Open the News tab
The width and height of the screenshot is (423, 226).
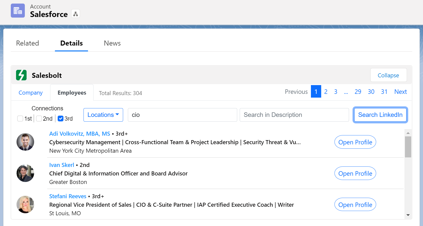112,43
